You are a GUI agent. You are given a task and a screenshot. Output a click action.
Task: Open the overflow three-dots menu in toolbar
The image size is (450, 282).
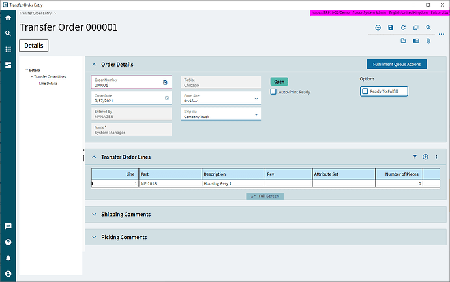coord(442,34)
